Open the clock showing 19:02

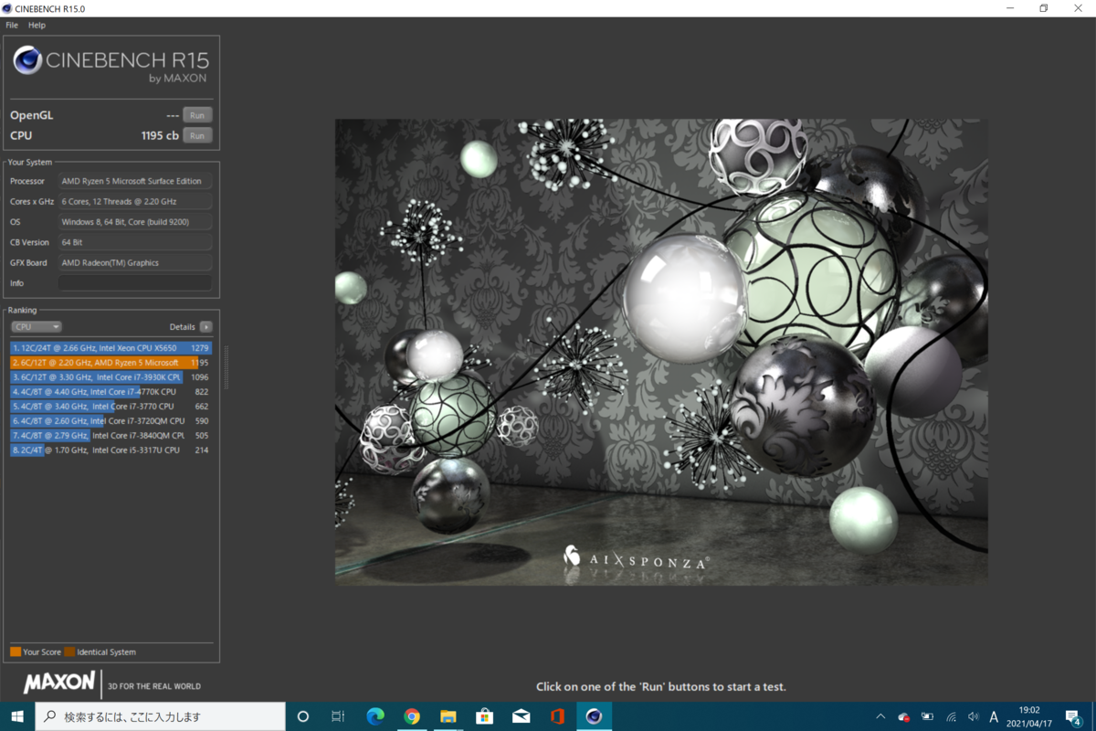(x=1029, y=716)
